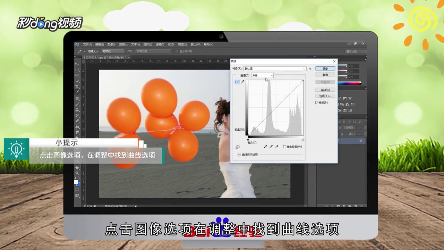Open the 通道(C) RGB channel dropdown
The width and height of the screenshot is (444, 250).
point(262,75)
